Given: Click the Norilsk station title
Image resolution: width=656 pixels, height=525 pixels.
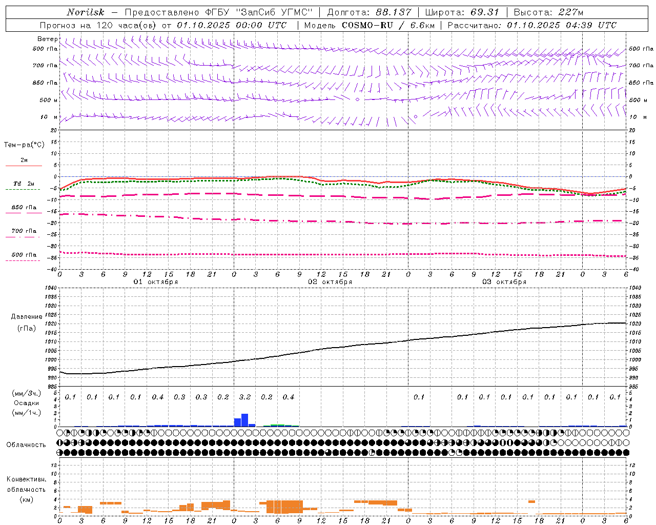Looking at the screenshot, I should point(86,12).
